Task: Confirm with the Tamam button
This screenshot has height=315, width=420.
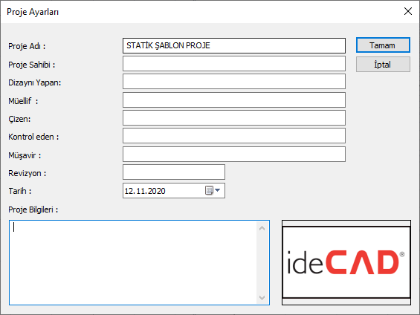Action: (x=383, y=45)
